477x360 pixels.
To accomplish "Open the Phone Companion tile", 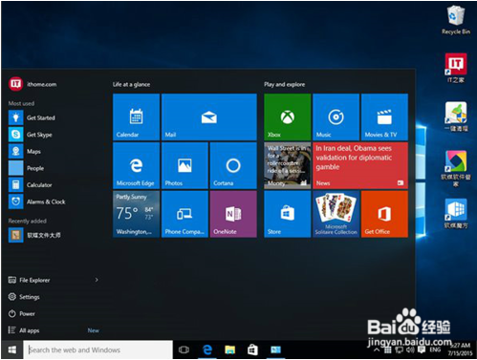I will pos(184,214).
